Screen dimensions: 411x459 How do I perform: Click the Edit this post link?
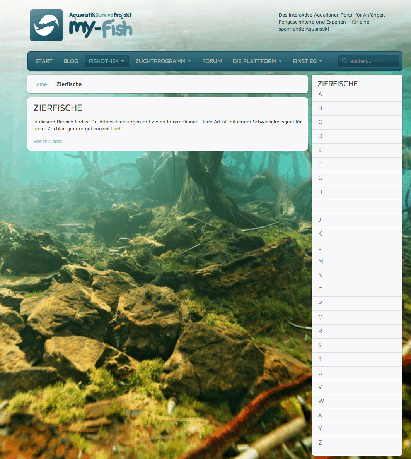48,142
